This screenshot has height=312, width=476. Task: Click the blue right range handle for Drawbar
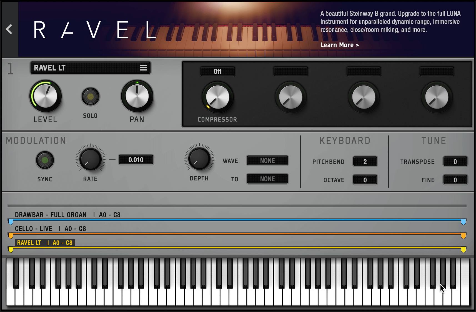click(x=463, y=222)
